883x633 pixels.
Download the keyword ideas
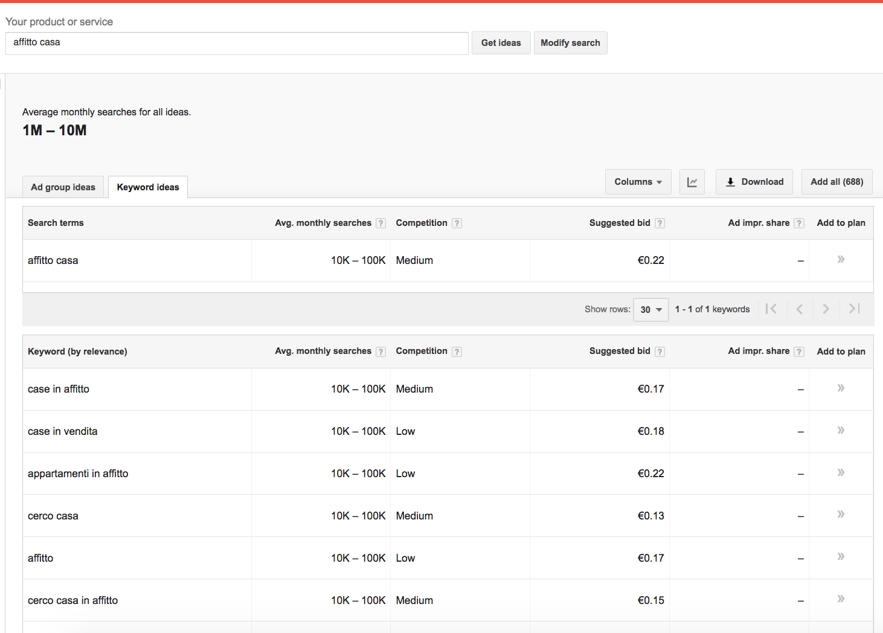point(754,182)
